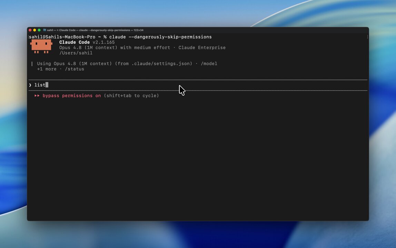396x248 pixels.
Task: Click 'Using Opus 4.8 (1M context)' notice line
Action: (x=75, y=64)
